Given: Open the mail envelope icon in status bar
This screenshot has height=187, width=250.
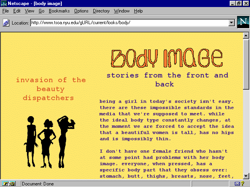Looking at the screenshot, I should click(238, 183).
